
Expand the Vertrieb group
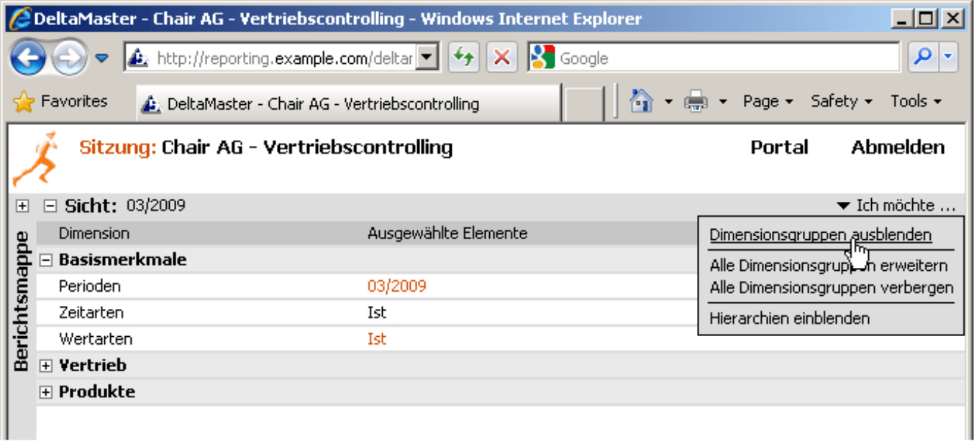45,366
